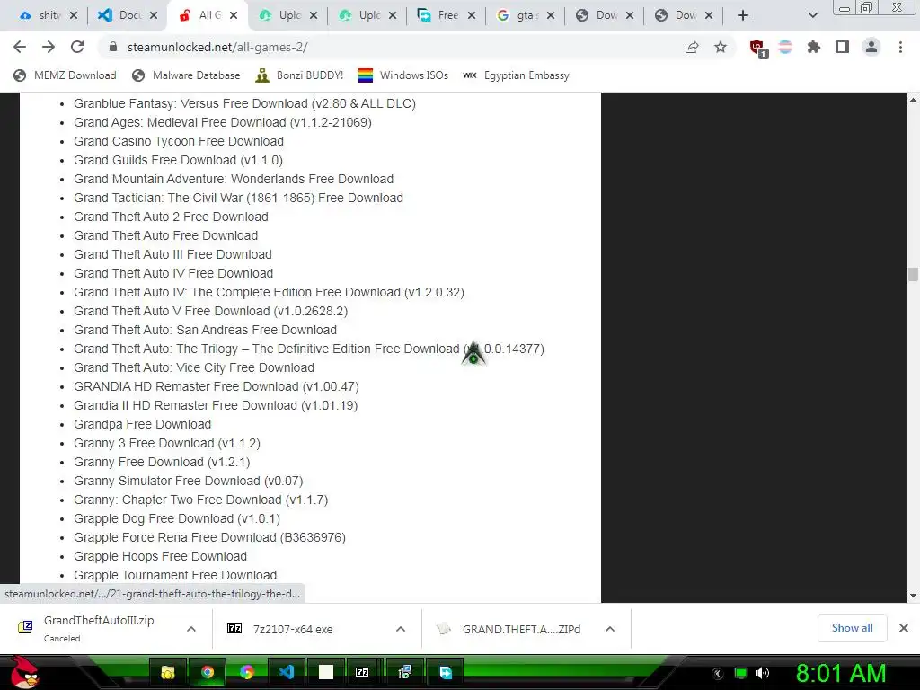
Task: Open the striped flag extension icon
Action: click(785, 47)
